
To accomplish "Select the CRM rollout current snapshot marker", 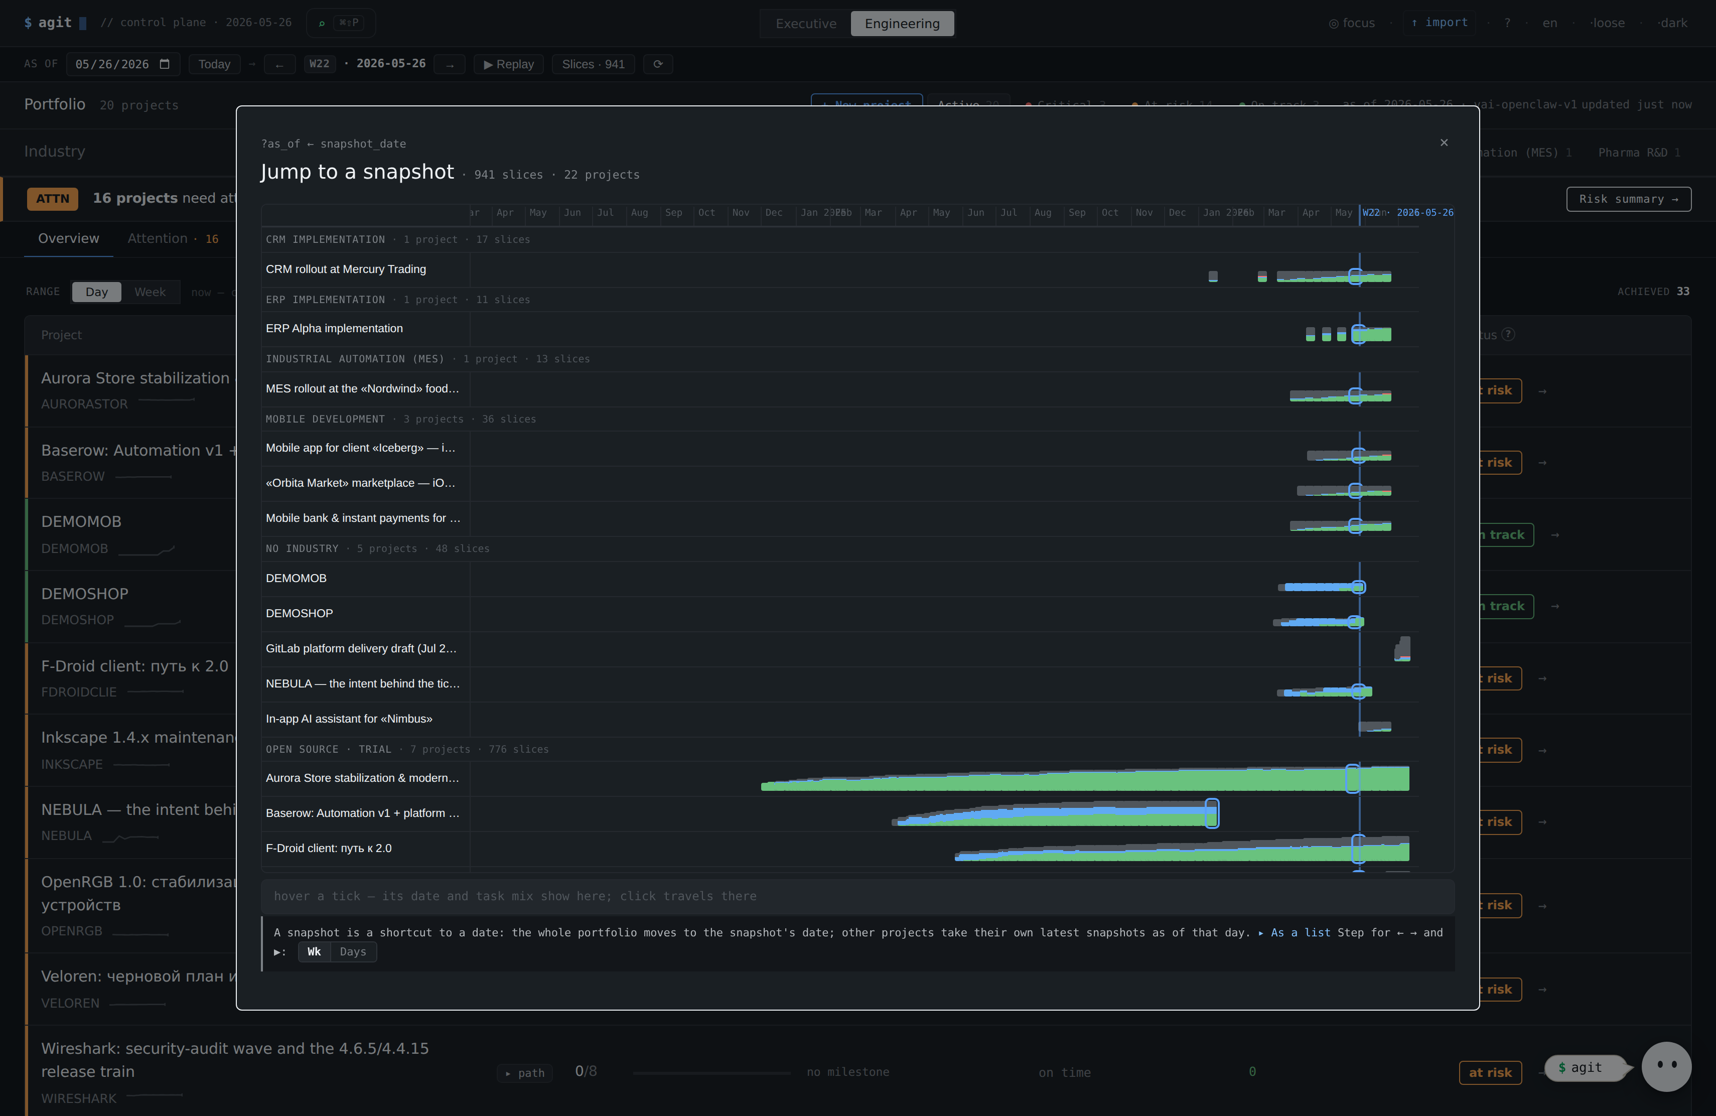I will pos(1356,277).
